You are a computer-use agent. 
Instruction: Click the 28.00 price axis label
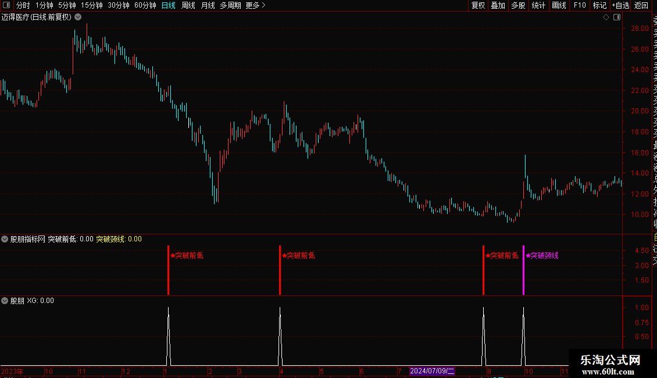pos(640,28)
